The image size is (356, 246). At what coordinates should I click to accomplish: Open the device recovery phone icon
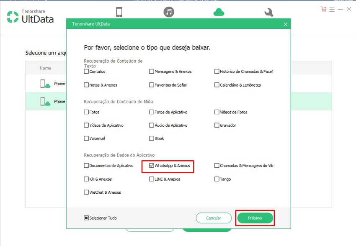119,12
